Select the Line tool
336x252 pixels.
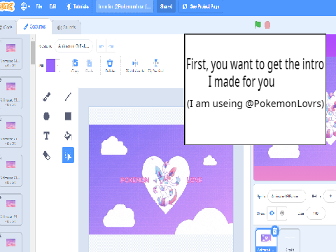click(x=68, y=97)
